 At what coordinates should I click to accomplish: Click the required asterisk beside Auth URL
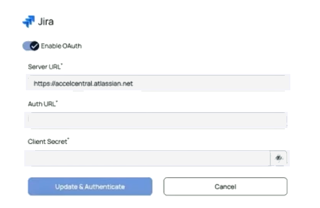[x=57, y=102]
